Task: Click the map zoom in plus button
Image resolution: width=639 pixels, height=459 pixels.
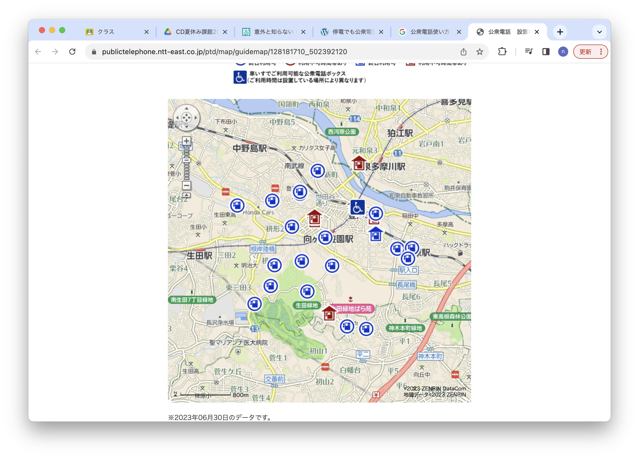Action: tap(186, 141)
